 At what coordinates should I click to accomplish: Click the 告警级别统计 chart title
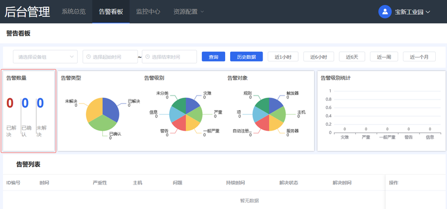click(x=336, y=78)
